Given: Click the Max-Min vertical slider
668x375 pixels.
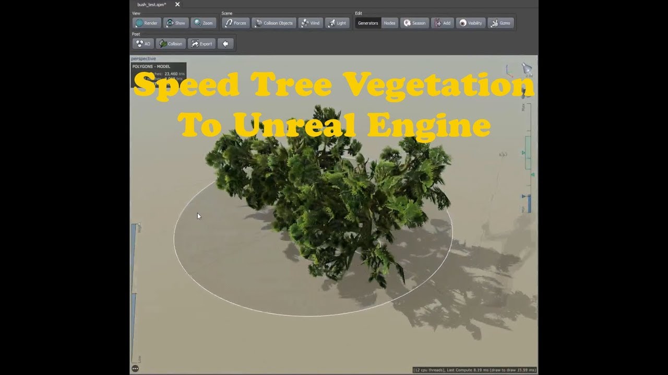Looking at the screenshot, I should click(x=527, y=158).
